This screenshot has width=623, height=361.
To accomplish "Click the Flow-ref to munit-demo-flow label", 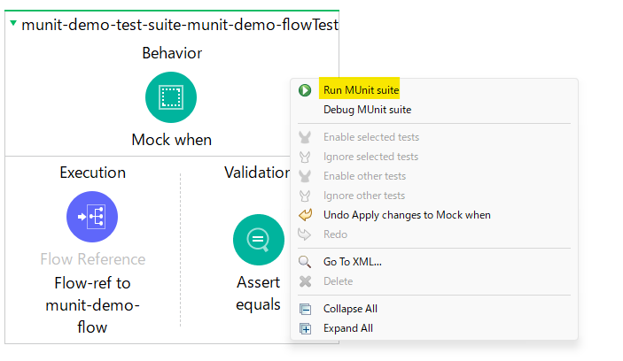I will [x=92, y=305].
